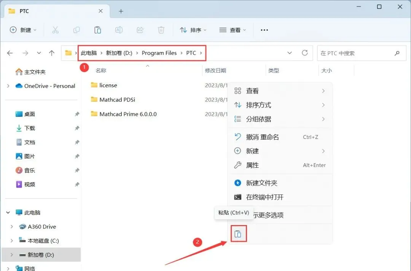
Task: Select A360 Drive in sidebar
Action: tap(37, 227)
